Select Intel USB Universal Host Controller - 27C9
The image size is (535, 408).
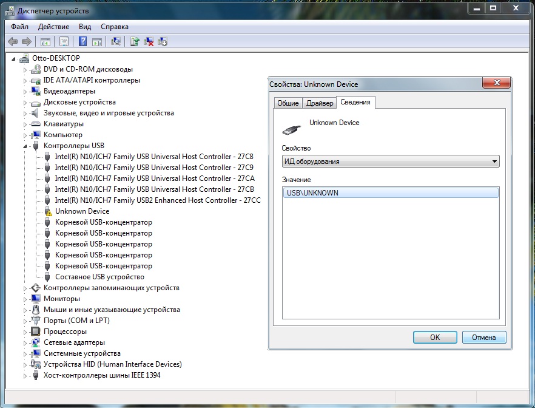tap(154, 168)
